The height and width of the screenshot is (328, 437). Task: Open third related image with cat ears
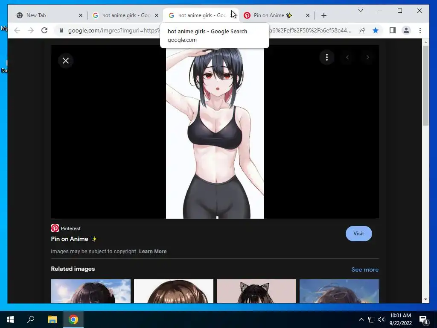[256, 291]
